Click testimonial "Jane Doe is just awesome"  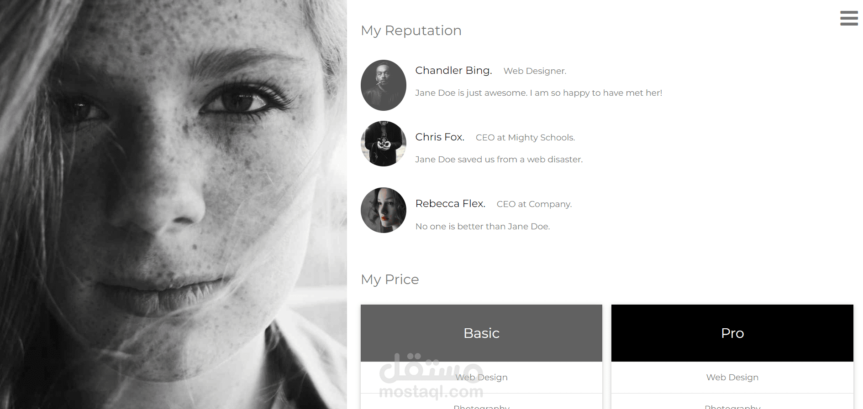point(538,93)
